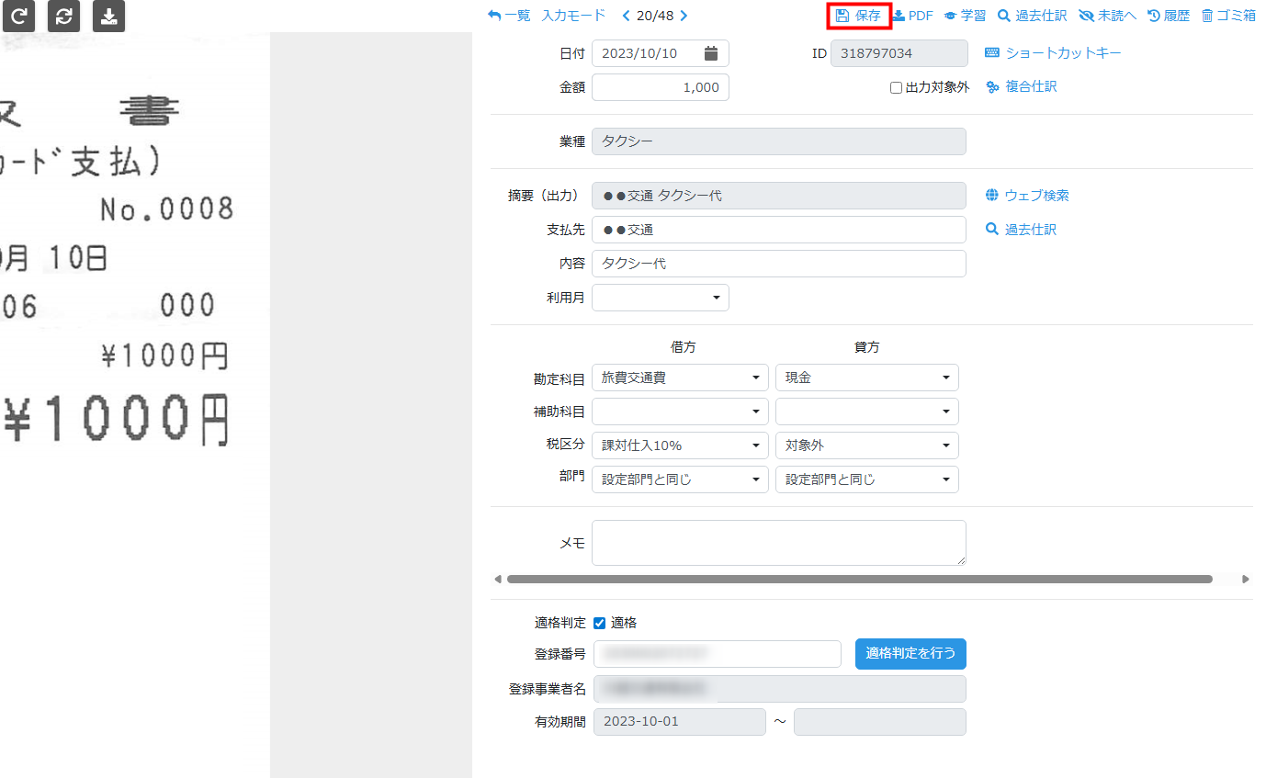
Task: Open the date calendar picker icon
Action: (x=710, y=53)
